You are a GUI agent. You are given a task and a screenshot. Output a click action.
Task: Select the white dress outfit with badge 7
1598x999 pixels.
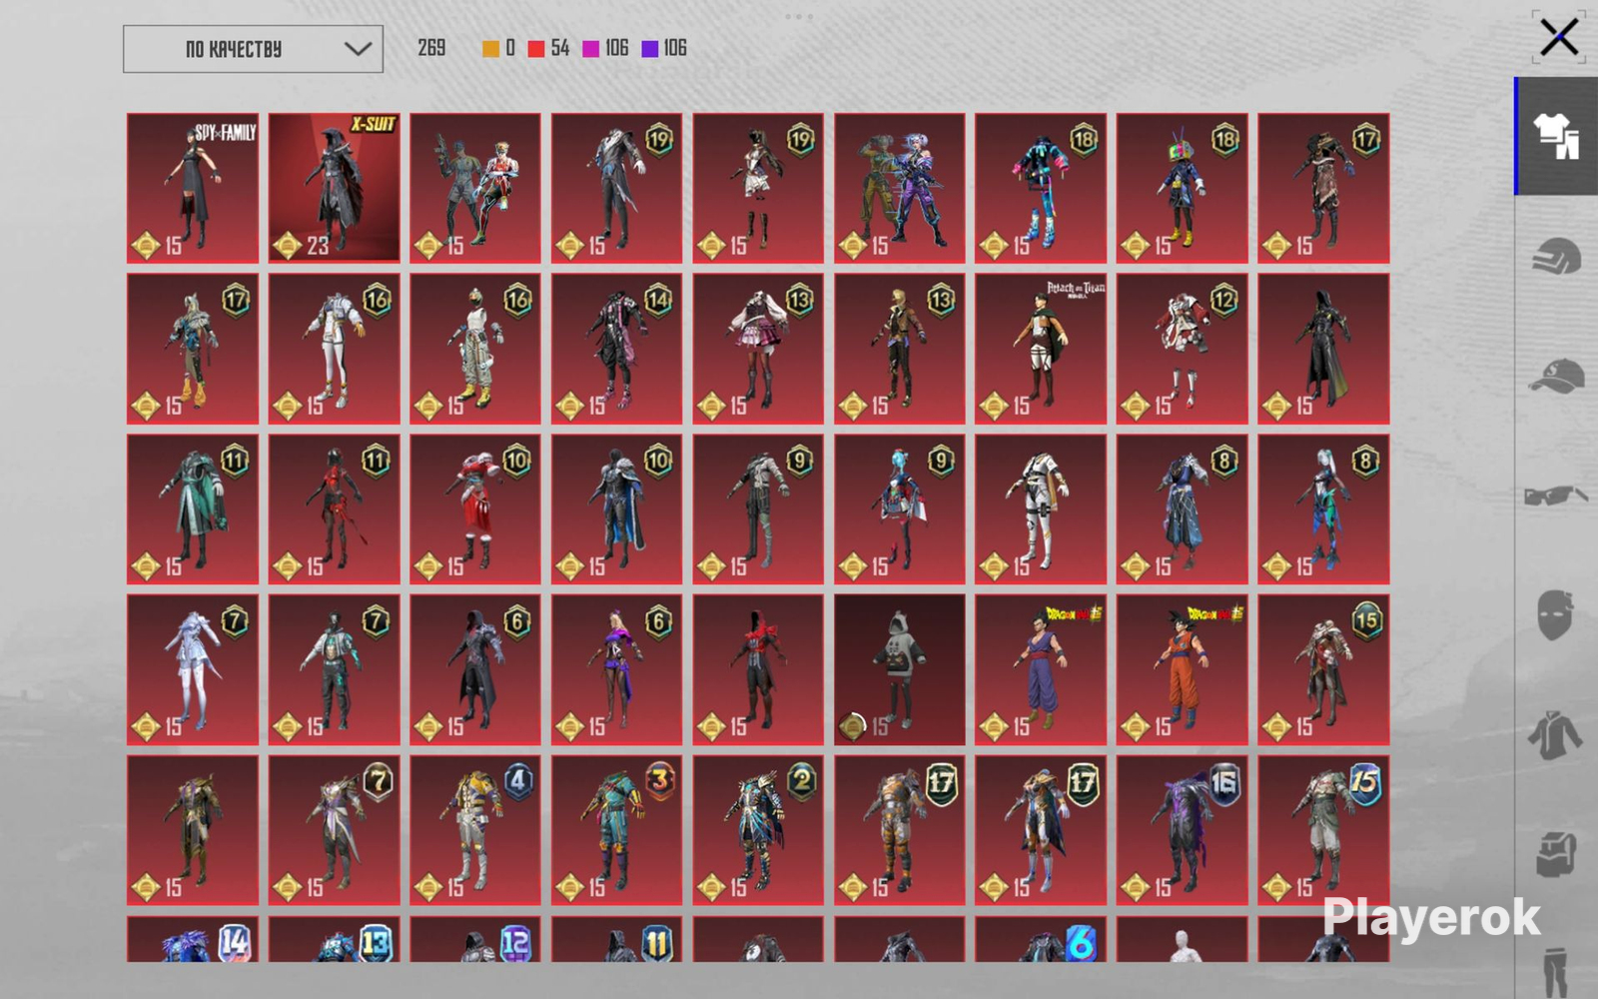coord(193,670)
